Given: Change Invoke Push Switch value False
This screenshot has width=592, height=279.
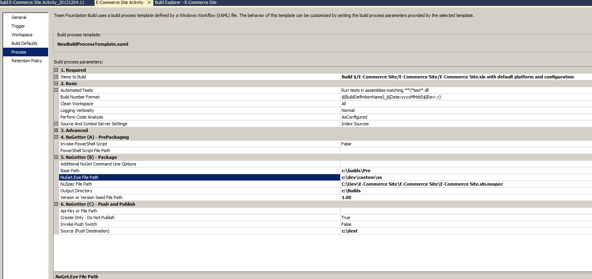Looking at the screenshot, I should (466, 224).
